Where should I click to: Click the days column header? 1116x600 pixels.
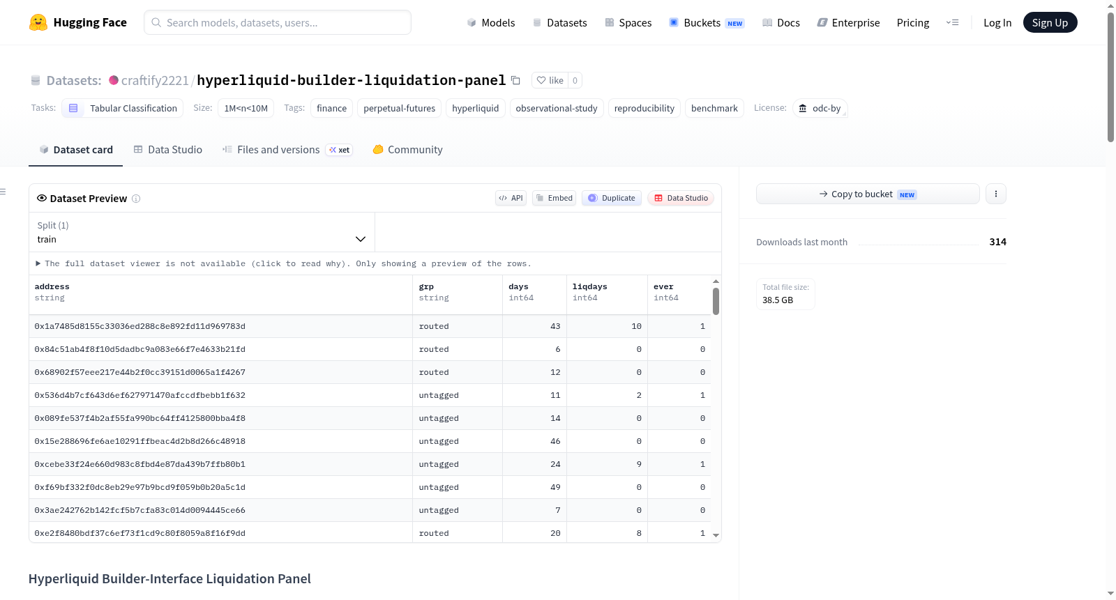pyautogui.click(x=535, y=295)
